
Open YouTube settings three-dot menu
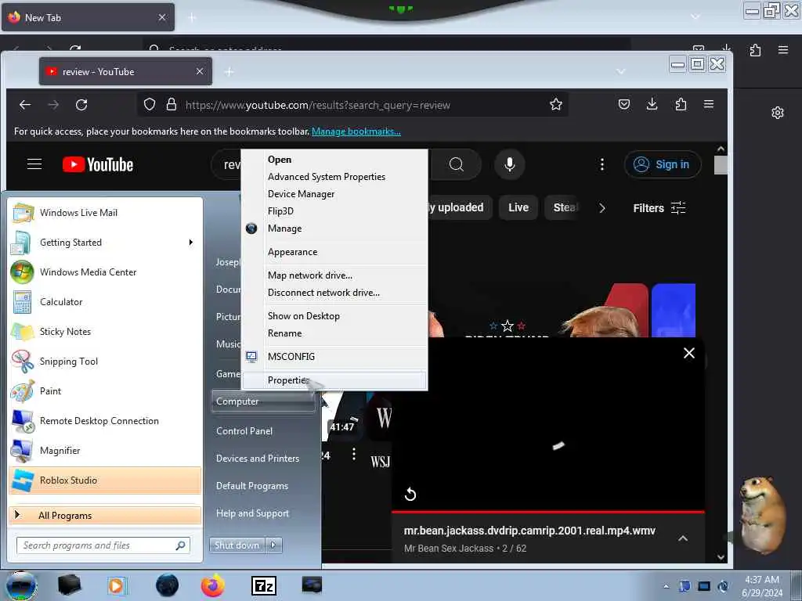click(602, 164)
